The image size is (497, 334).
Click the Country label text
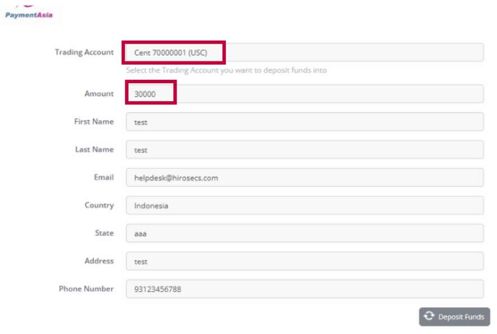pos(99,206)
